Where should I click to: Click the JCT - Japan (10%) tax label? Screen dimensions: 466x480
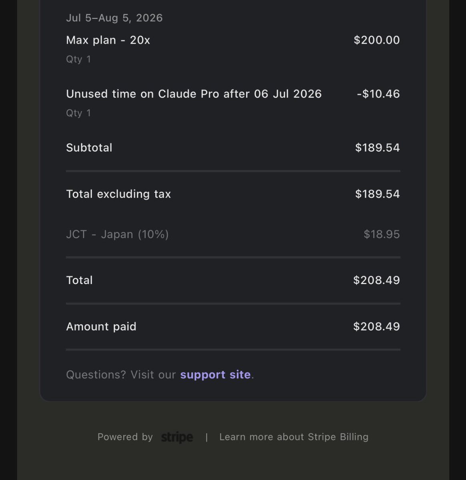pos(117,234)
